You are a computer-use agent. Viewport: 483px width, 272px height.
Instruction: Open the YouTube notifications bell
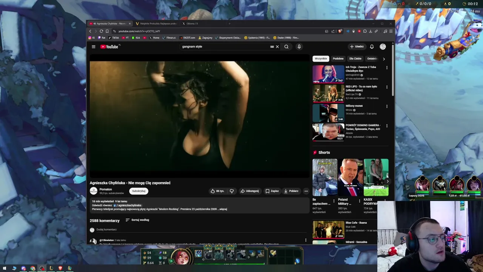pos(372,47)
